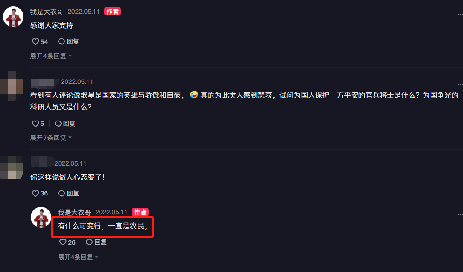This screenshot has width=463, height=272.
Task: Open more options for author's nested reply
Action: (x=460, y=215)
